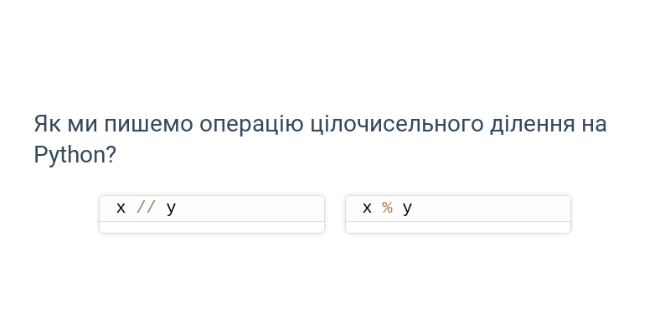Image resolution: width=670 pixels, height=335 pixels.
Task: Choose the integer division answer option
Action: [212, 214]
